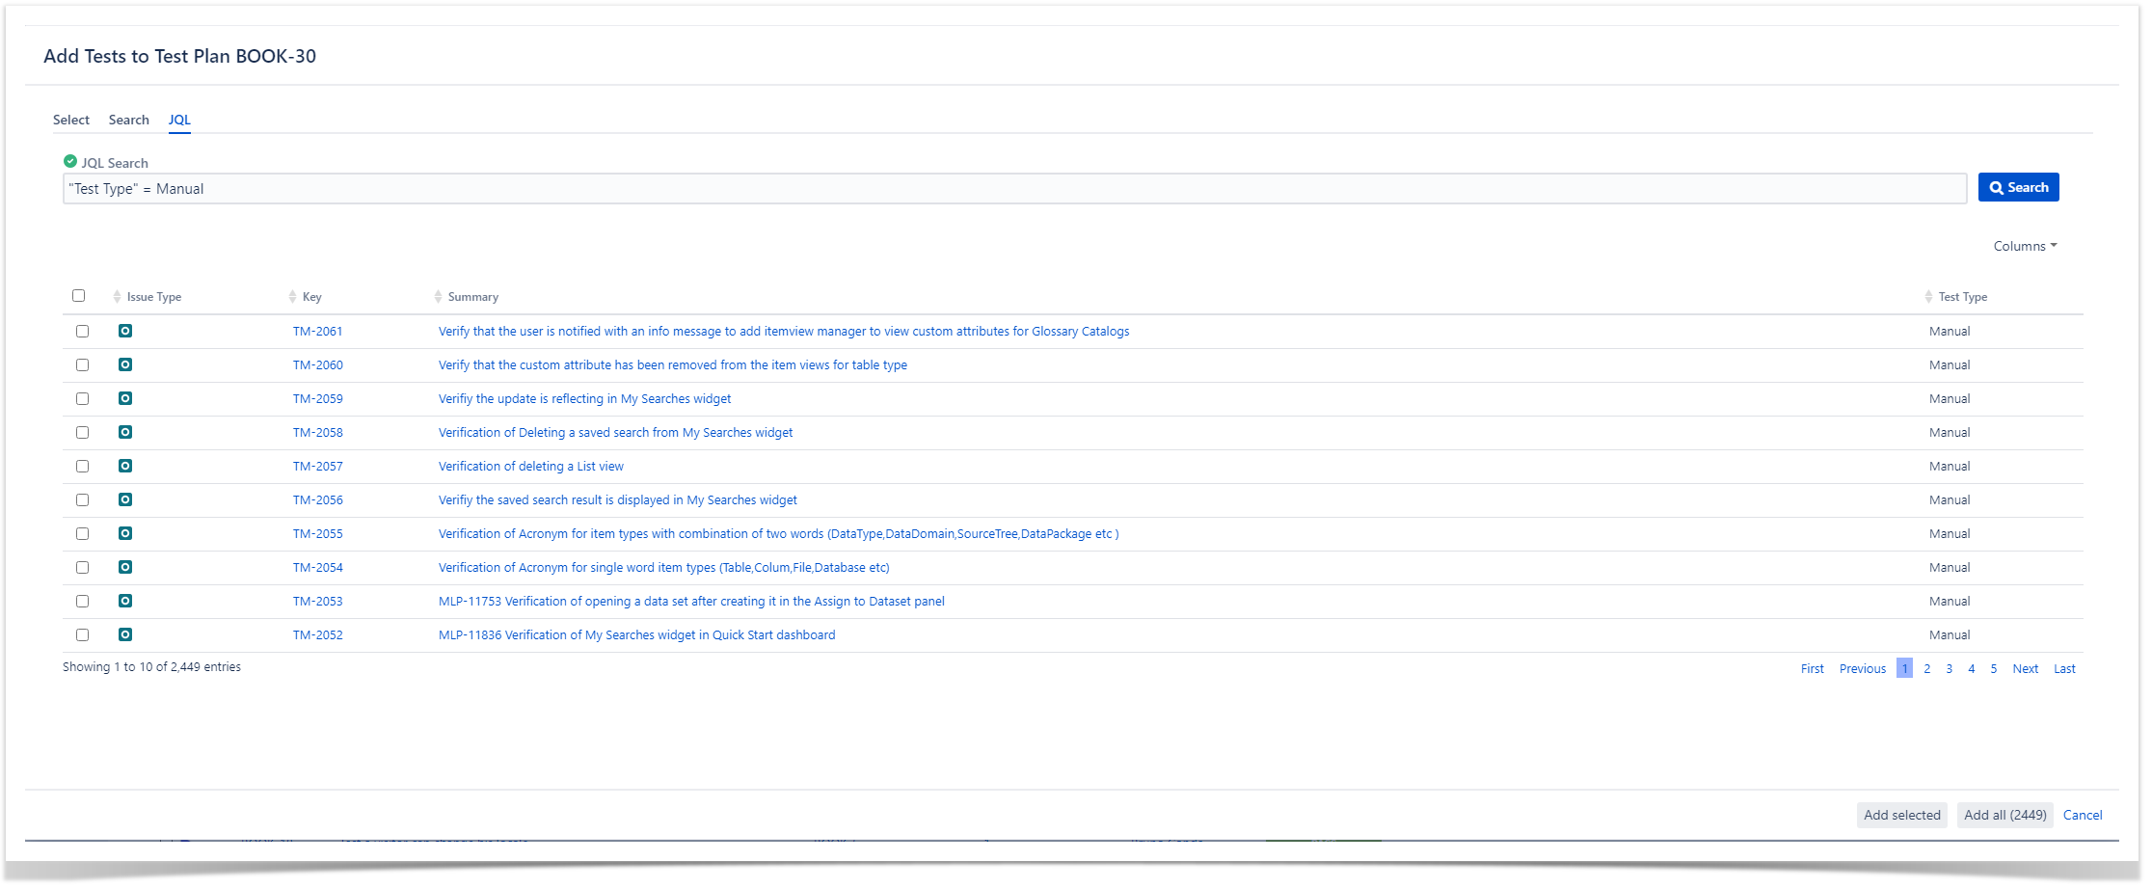
Task: Click the test issue icon for TM-2055
Action: click(x=125, y=533)
